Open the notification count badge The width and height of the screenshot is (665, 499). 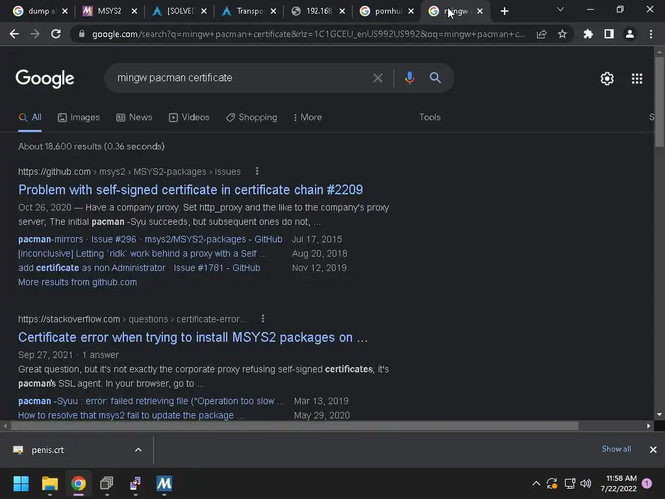click(x=647, y=483)
